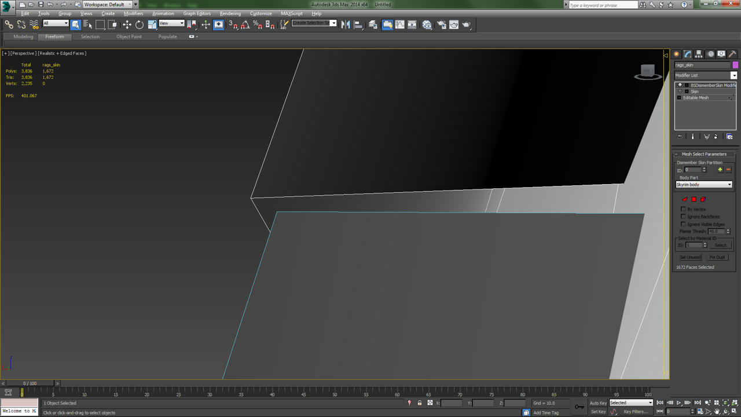741x417 pixels.
Task: Open the Edit menu
Action: tap(25, 13)
